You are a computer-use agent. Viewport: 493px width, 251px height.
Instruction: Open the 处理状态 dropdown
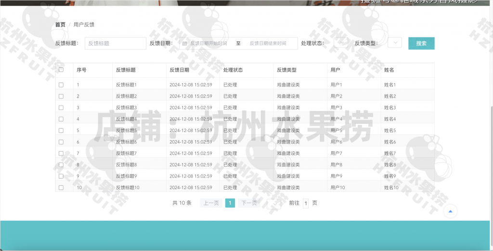341,43
